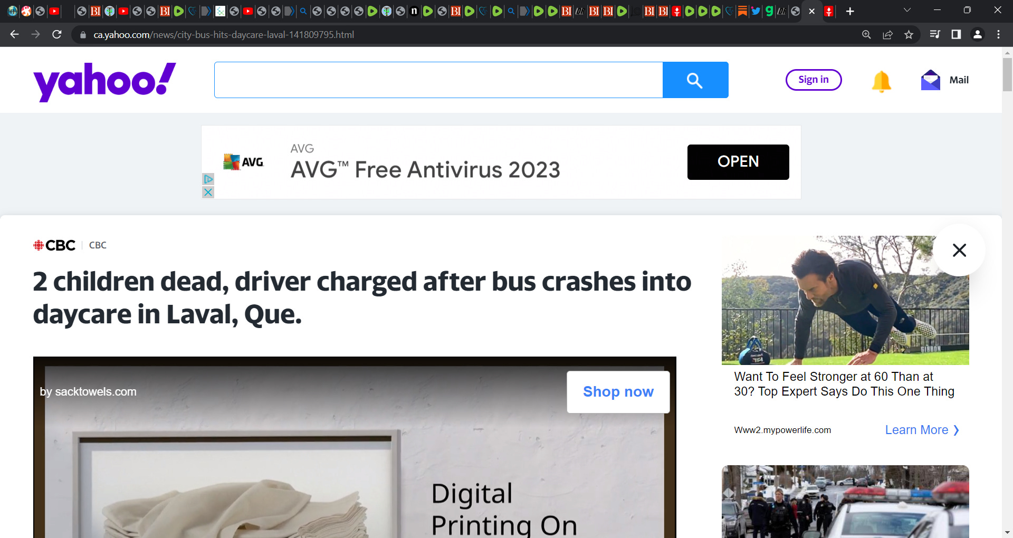Open the Chrome three-dot menu
The image size is (1013, 538).
pos(998,34)
